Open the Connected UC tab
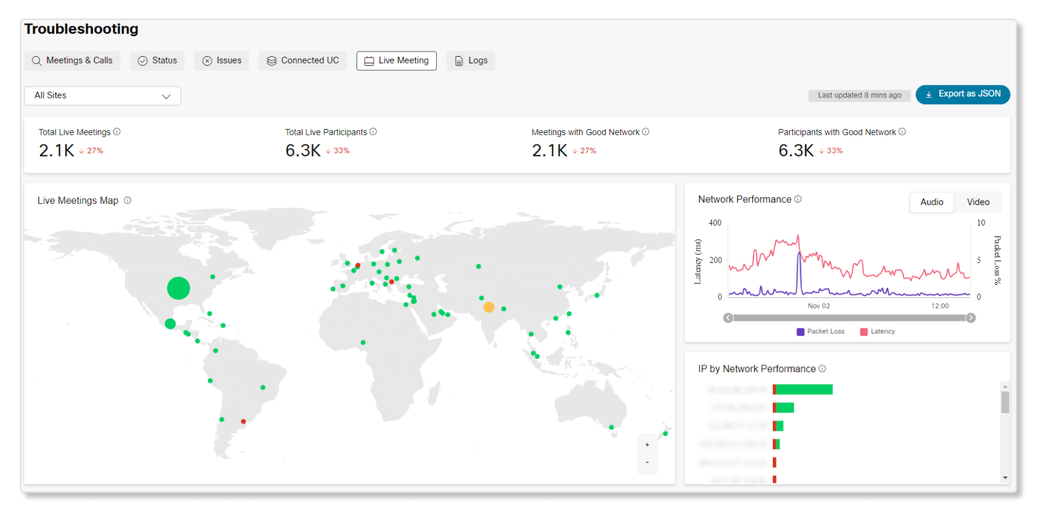This screenshot has height=511, width=1037. pyautogui.click(x=303, y=60)
